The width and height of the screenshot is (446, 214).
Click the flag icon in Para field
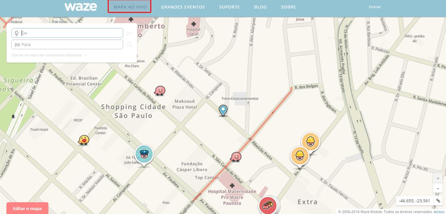(x=17, y=45)
